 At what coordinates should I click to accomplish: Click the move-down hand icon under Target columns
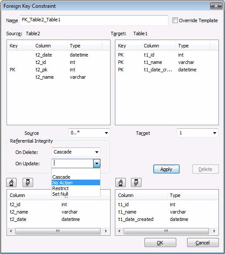click(136, 183)
